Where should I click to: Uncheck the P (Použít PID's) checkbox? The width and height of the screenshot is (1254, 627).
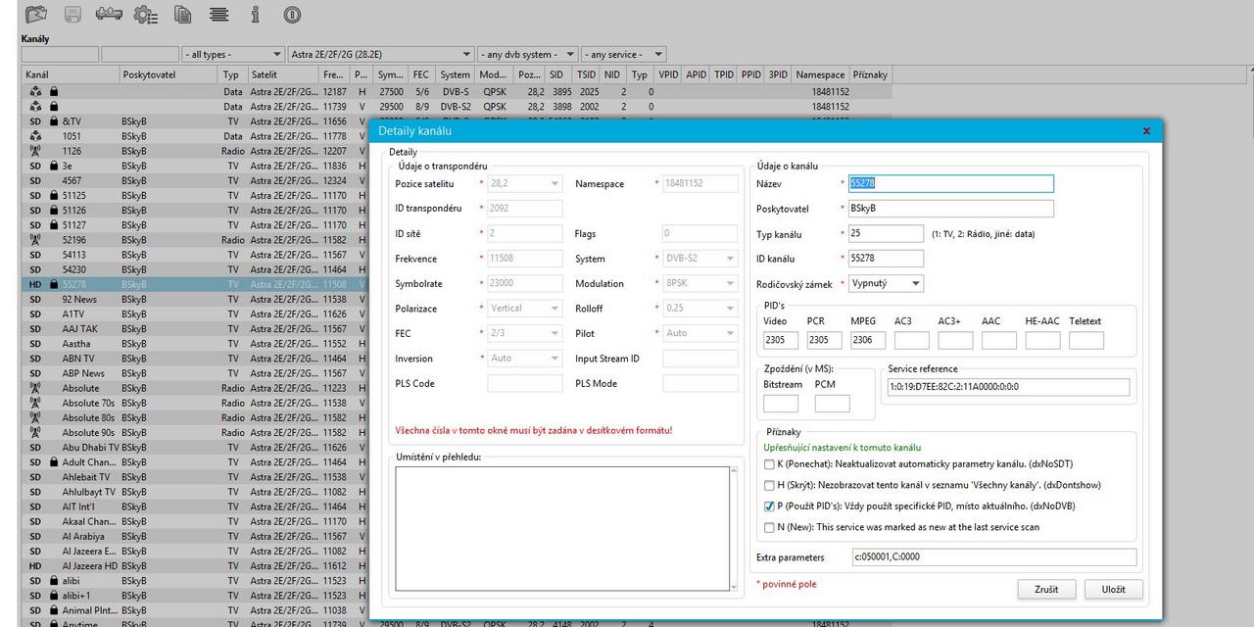pyautogui.click(x=769, y=506)
